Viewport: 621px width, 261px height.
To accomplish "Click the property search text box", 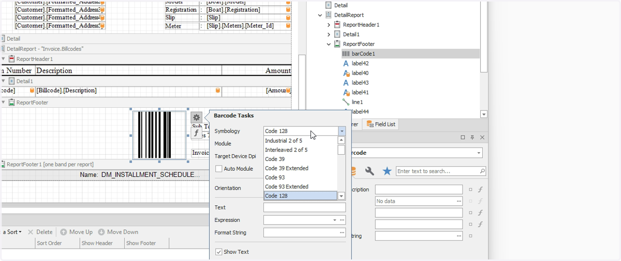I will [x=441, y=171].
